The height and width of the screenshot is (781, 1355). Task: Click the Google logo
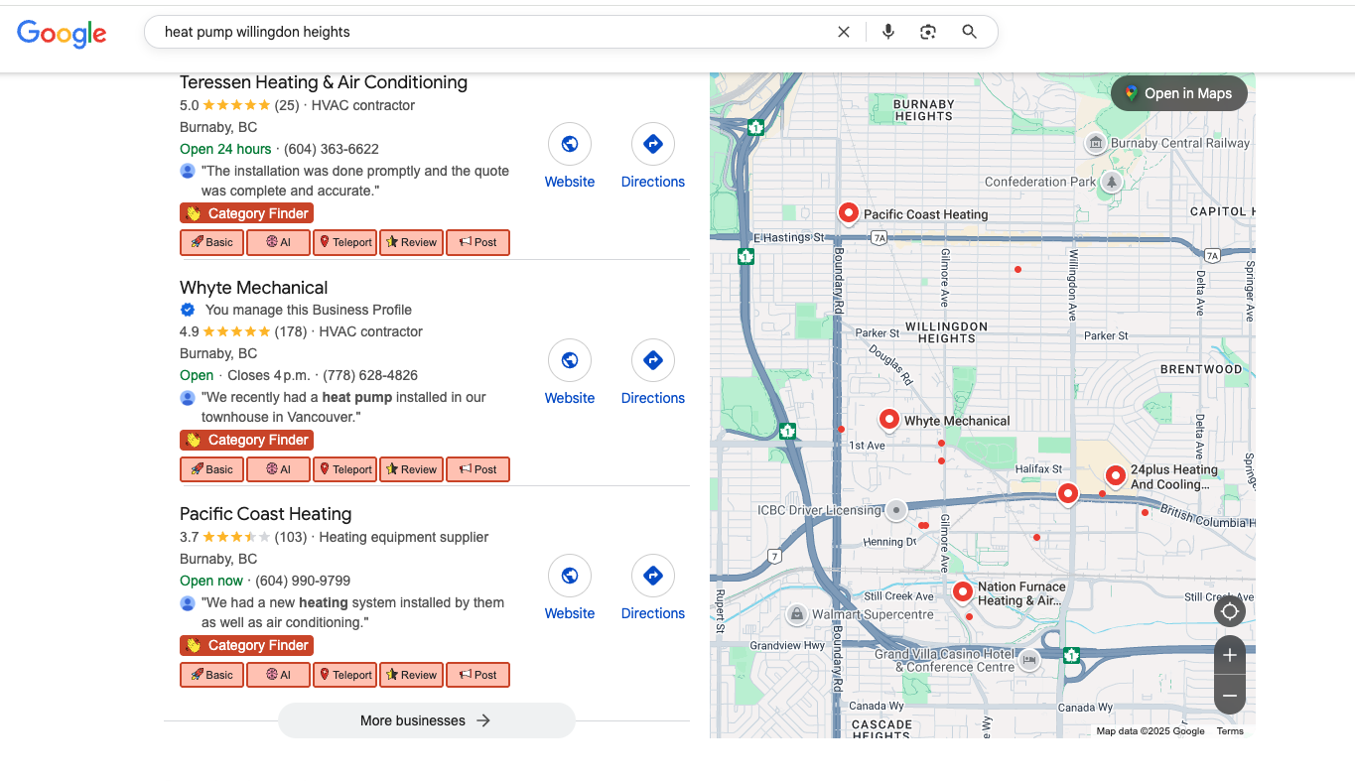point(62,33)
